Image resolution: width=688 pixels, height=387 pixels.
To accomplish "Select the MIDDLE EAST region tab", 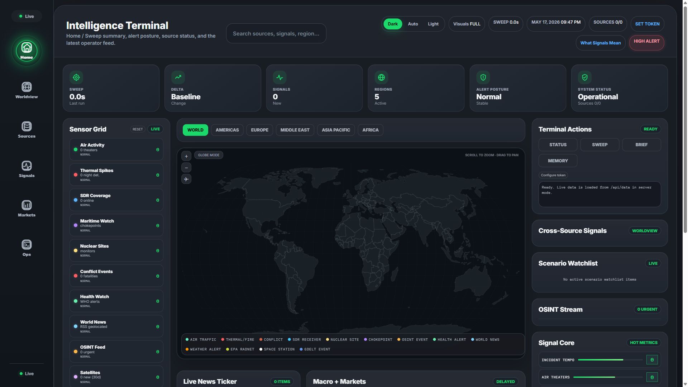I will (x=295, y=130).
